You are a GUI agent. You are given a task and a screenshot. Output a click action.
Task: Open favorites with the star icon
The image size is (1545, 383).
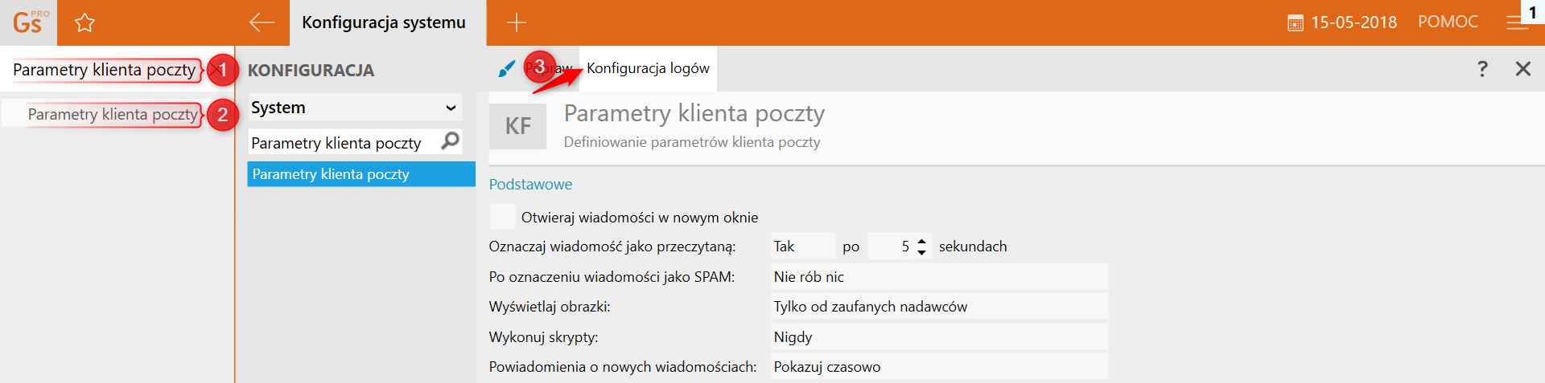pos(84,22)
